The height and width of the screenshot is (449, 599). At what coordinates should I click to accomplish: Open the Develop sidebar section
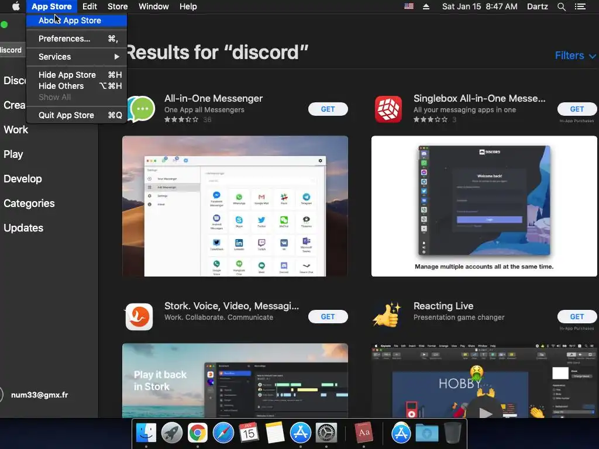coord(23,179)
